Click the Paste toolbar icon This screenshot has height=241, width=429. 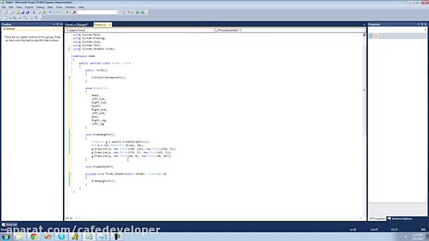coord(44,12)
